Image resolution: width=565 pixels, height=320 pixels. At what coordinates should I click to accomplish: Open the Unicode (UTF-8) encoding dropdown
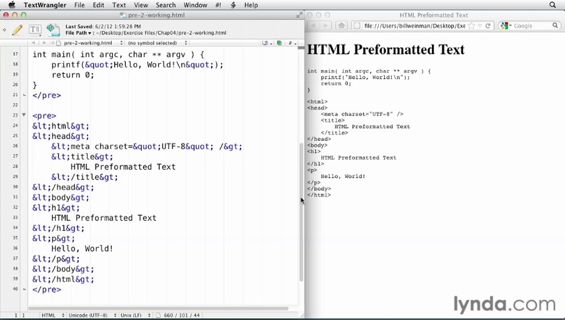tap(92, 315)
